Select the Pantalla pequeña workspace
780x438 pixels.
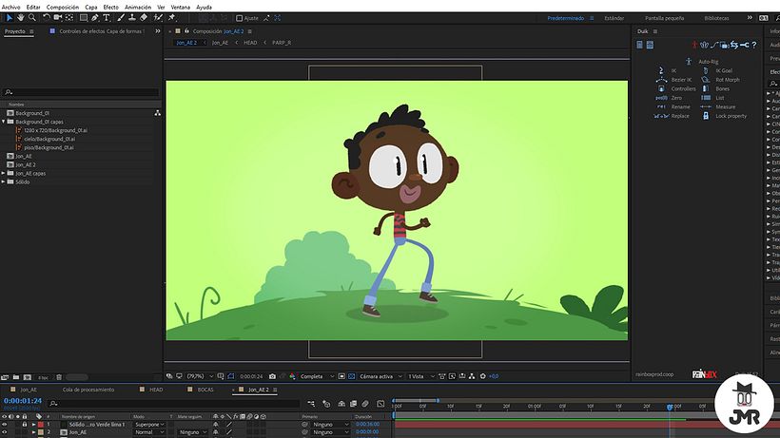tap(665, 18)
